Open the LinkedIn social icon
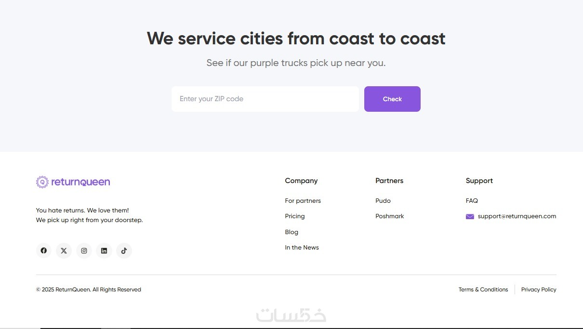Image resolution: width=583 pixels, height=329 pixels. coord(104,250)
